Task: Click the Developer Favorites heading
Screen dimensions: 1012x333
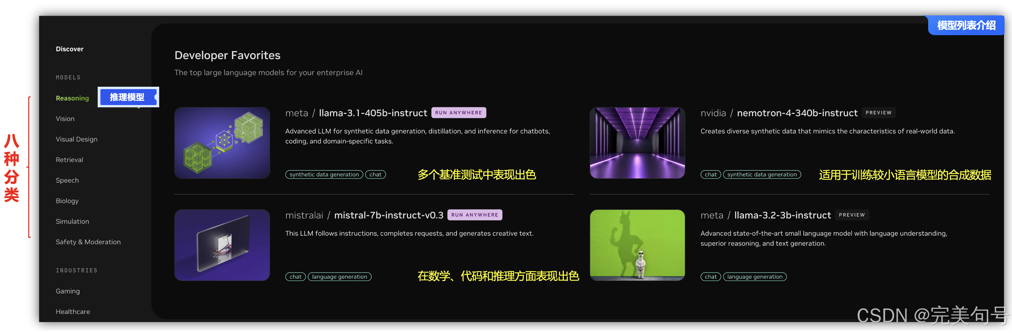Action: tap(227, 55)
